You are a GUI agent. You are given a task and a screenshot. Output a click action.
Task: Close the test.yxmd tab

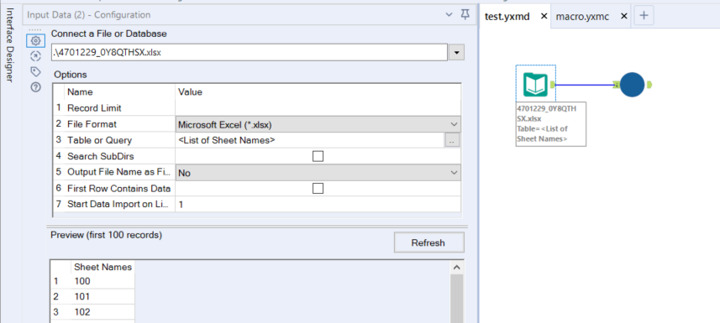click(x=544, y=16)
